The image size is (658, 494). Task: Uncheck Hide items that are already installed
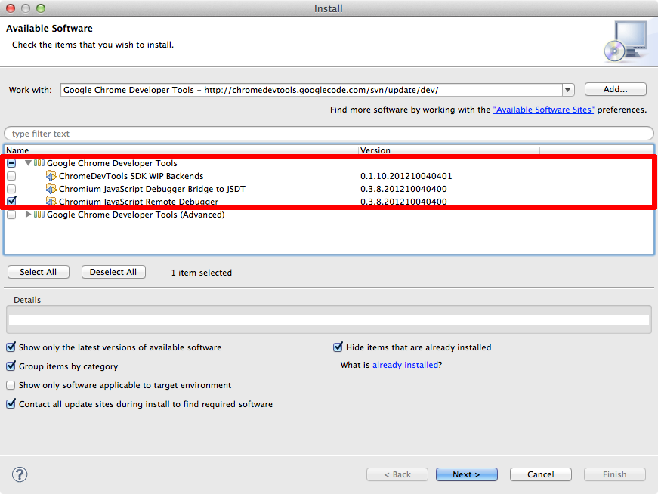point(338,347)
